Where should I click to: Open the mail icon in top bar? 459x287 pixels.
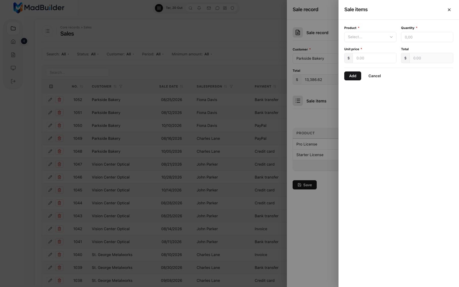pos(209,8)
